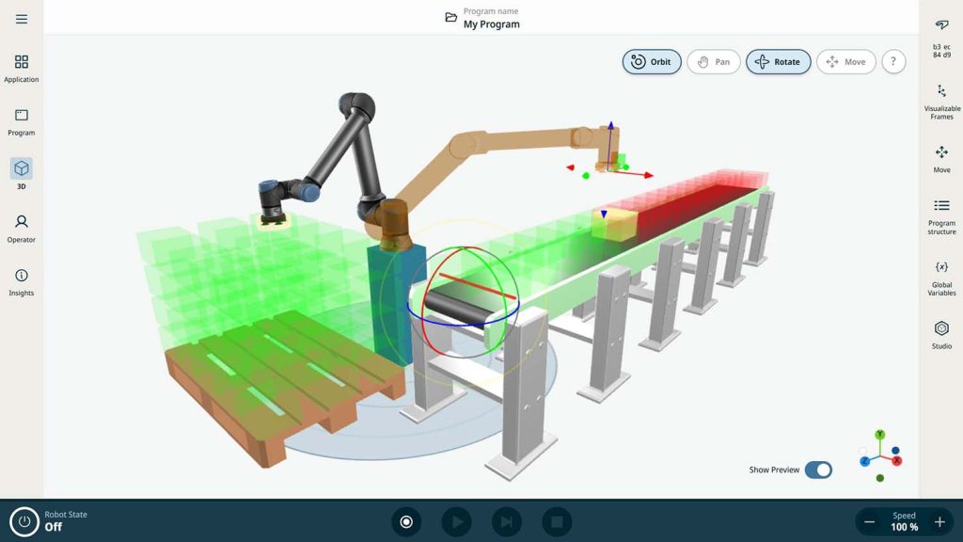View the Insights panel
963x542 pixels.
[x=21, y=279]
